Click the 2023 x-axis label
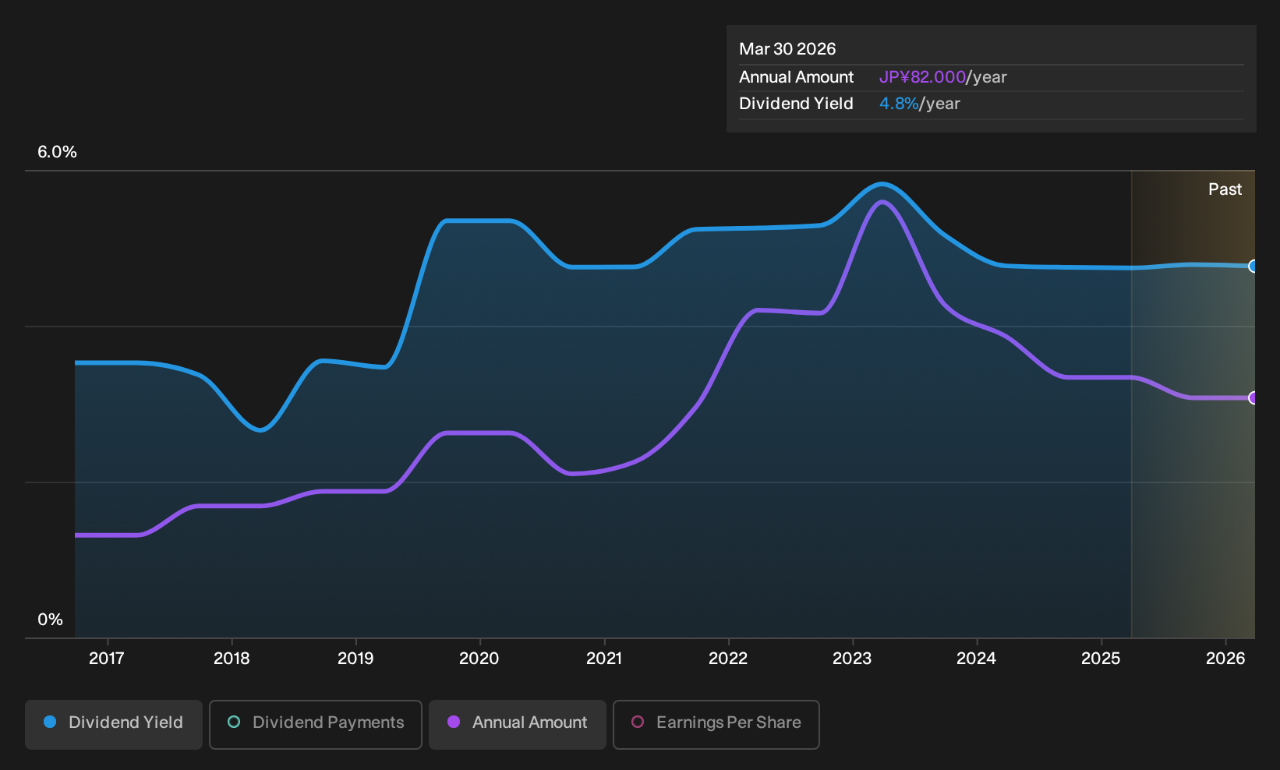 click(852, 659)
